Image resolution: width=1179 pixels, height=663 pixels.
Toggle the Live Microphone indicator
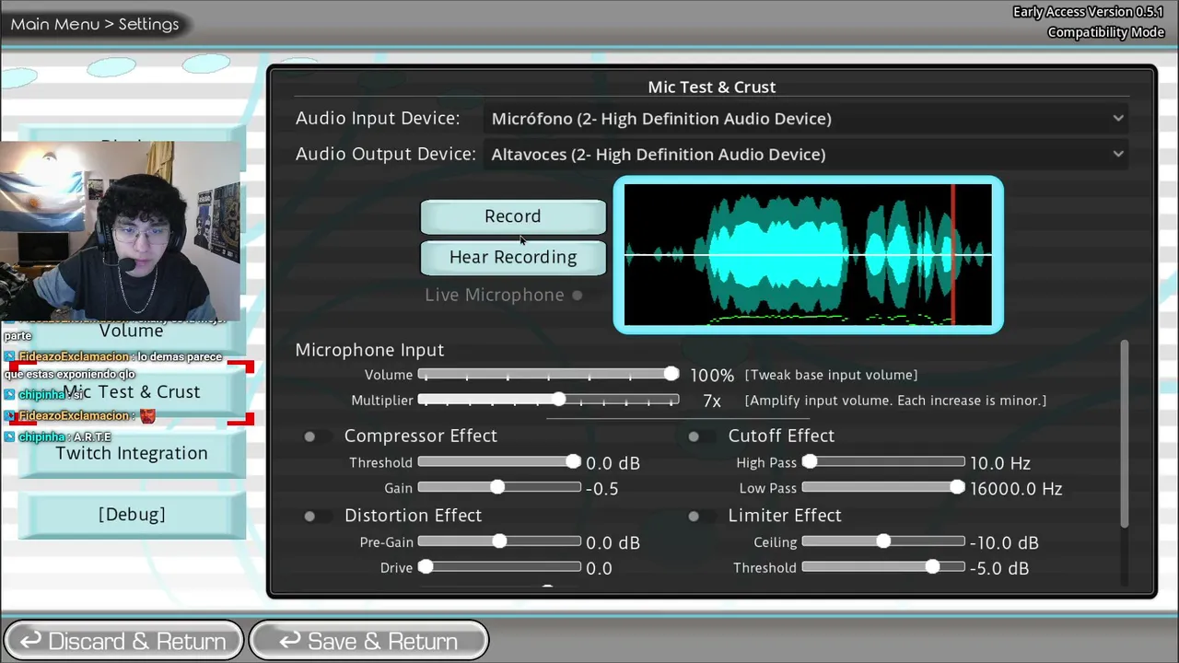[578, 295]
